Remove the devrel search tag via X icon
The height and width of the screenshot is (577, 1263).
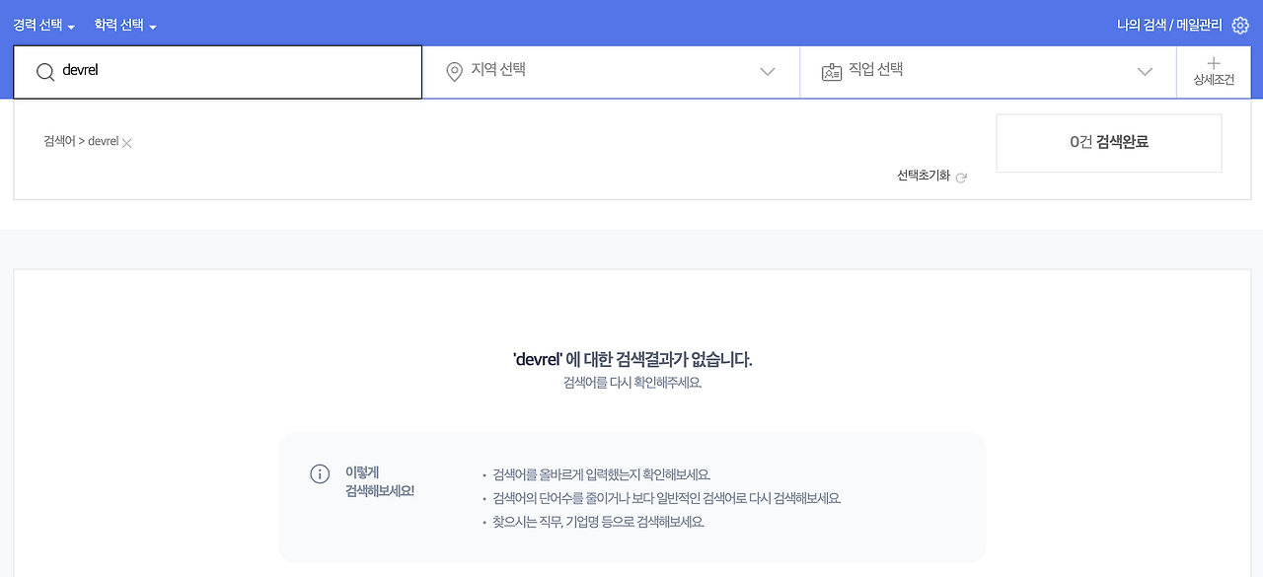(x=126, y=143)
